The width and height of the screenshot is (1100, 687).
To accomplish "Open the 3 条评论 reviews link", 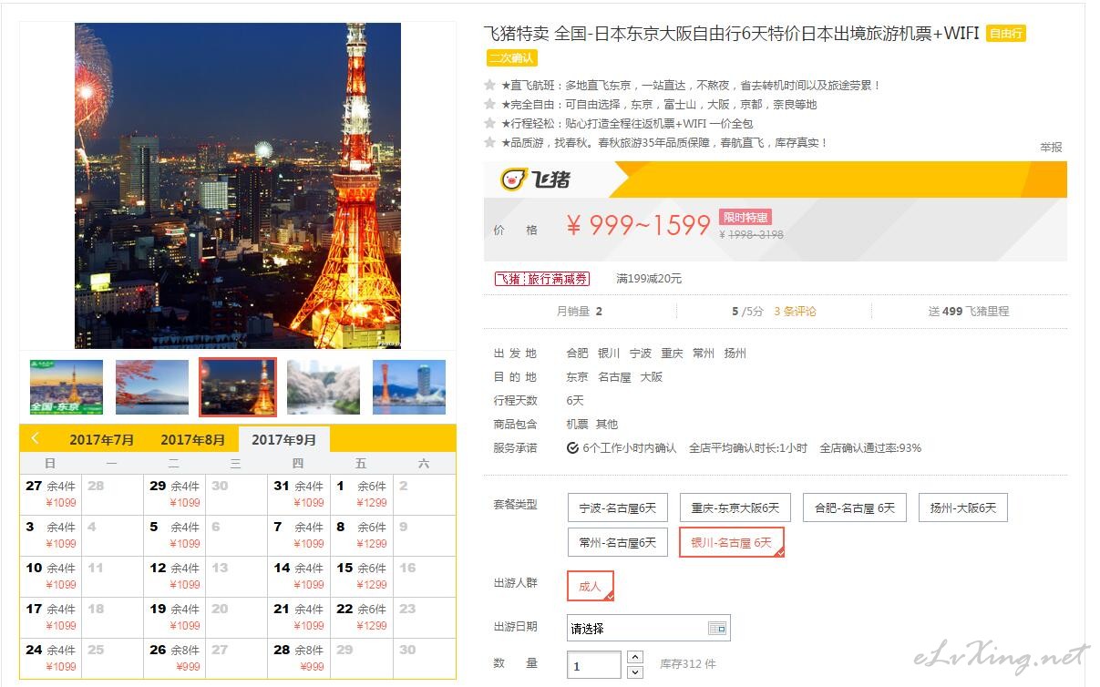I will tap(796, 312).
